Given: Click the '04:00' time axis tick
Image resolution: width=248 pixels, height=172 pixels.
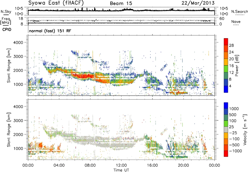Looking at the screenshot, I should coord(59,165).
